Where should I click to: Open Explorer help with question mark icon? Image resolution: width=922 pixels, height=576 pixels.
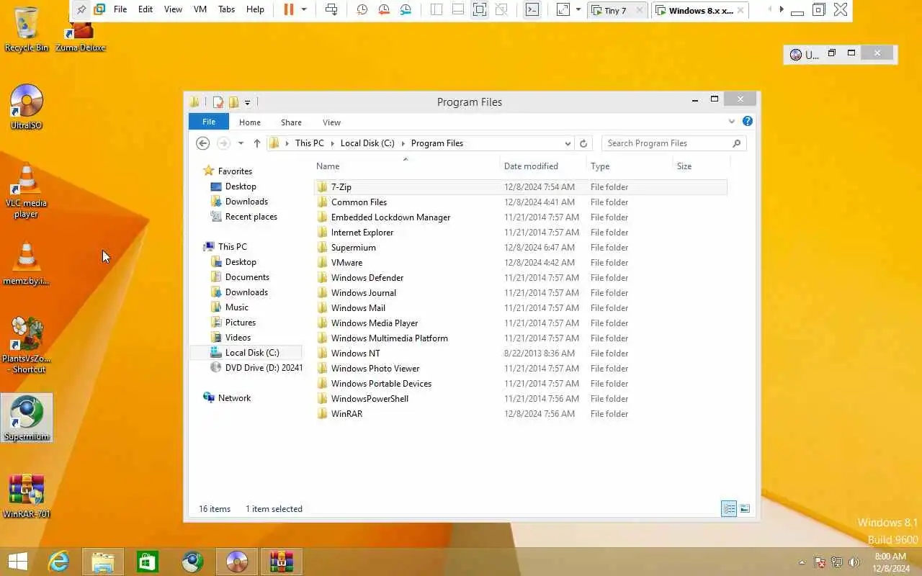click(x=748, y=122)
